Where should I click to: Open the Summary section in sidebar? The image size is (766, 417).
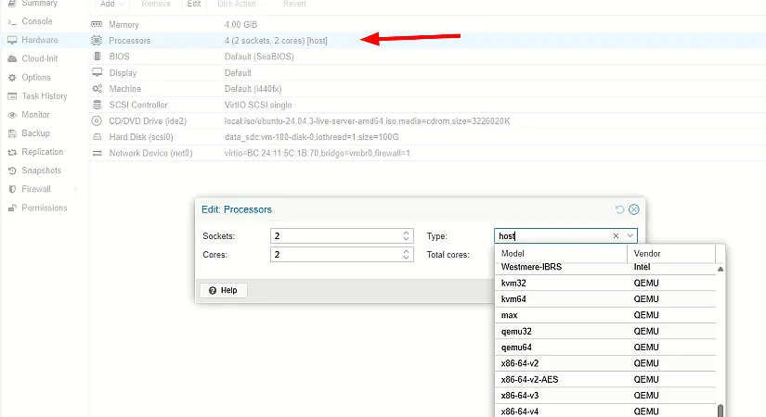[x=39, y=4]
